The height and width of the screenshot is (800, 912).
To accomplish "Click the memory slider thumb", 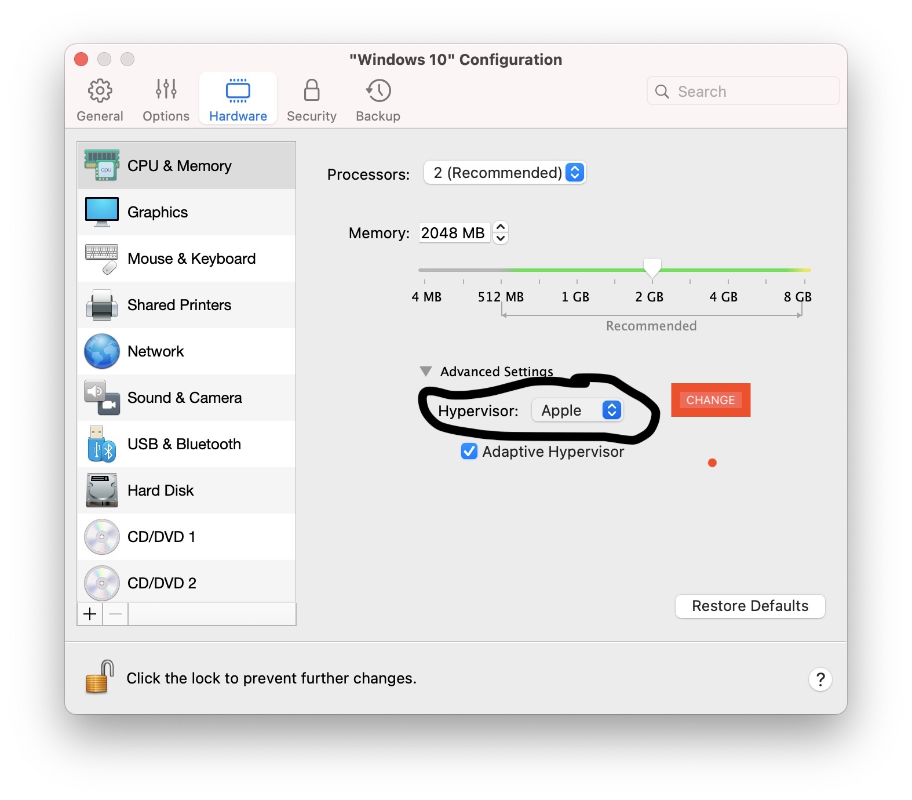I will click(652, 268).
